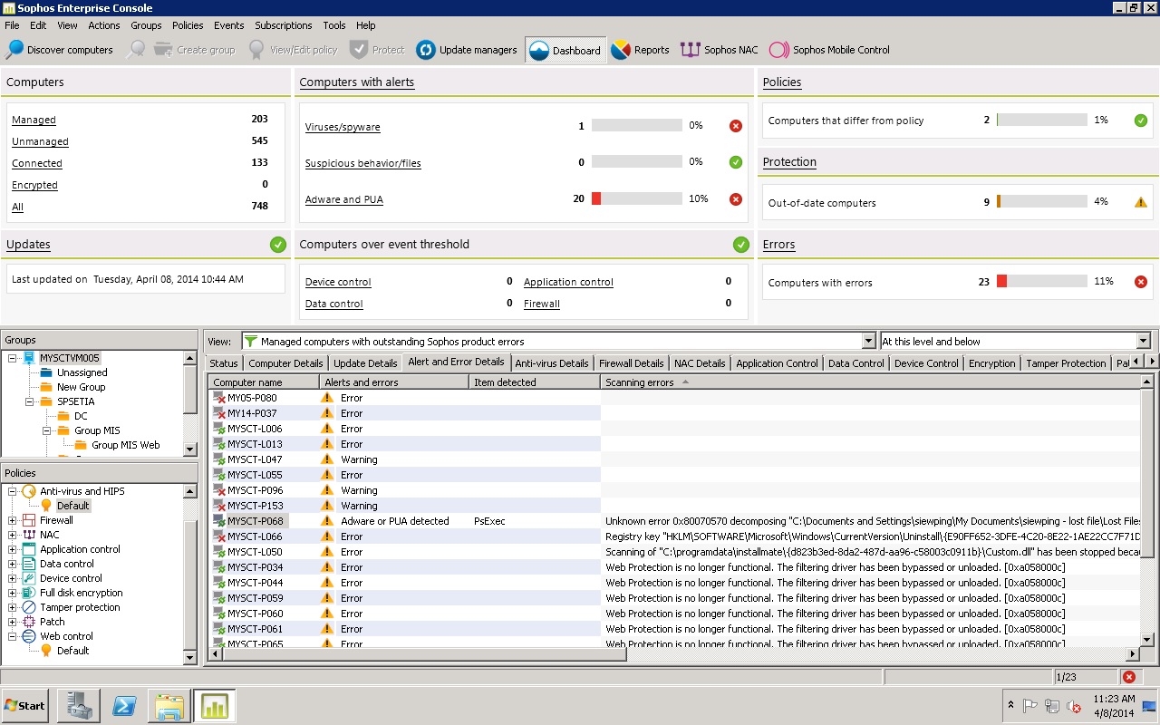The height and width of the screenshot is (725, 1160).
Task: Expand the Firewall policy node
Action: pos(13,520)
